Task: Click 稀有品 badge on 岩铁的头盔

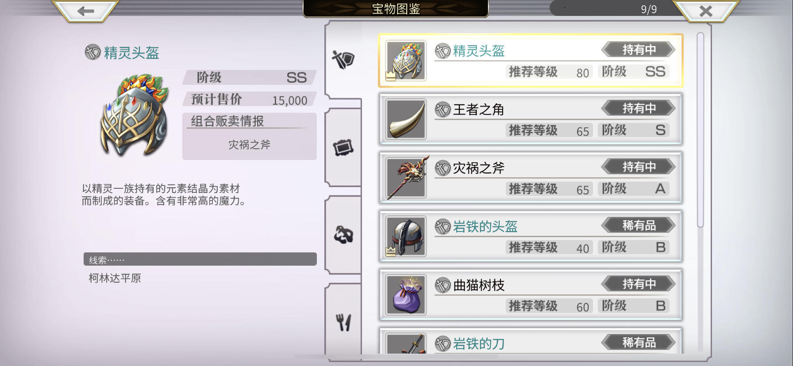Action: [638, 225]
